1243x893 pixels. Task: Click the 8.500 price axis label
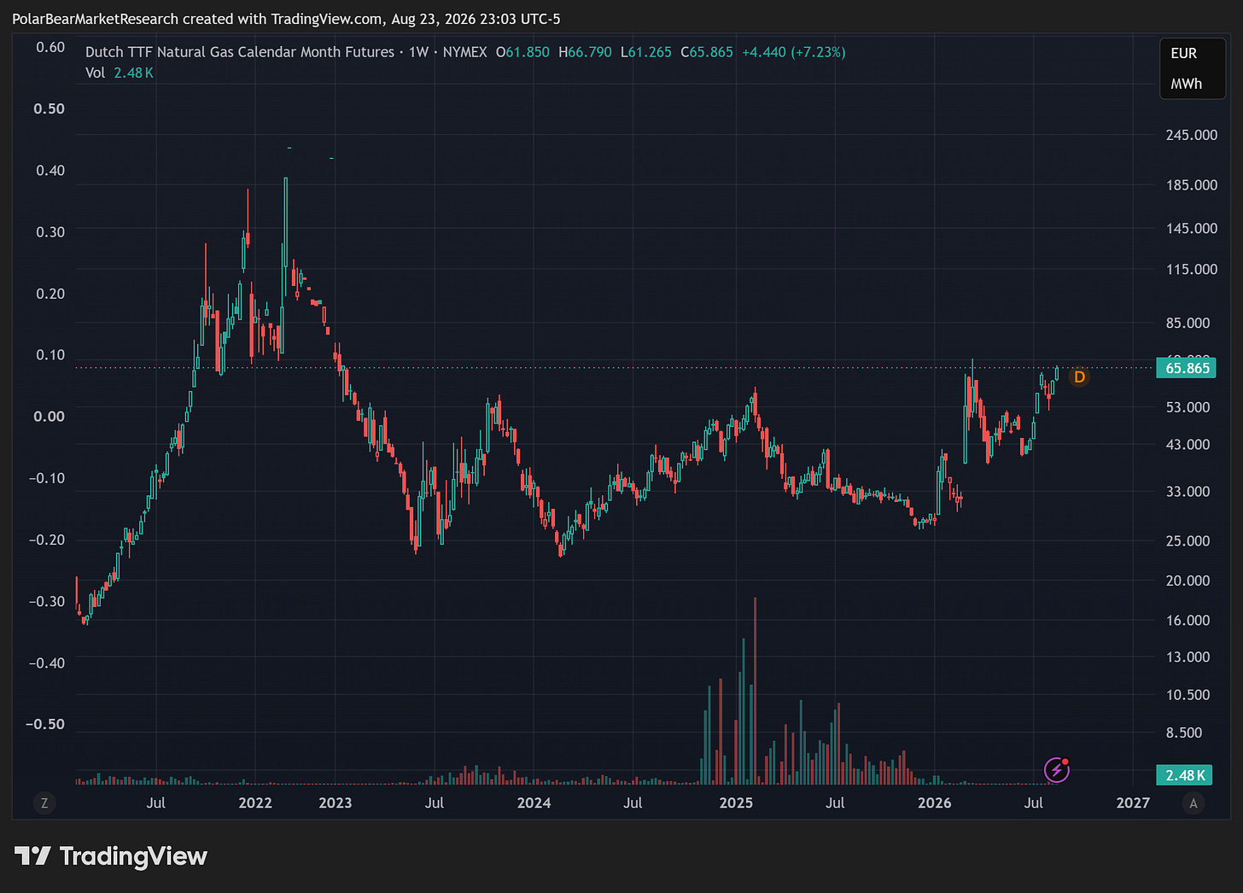[x=1184, y=732]
